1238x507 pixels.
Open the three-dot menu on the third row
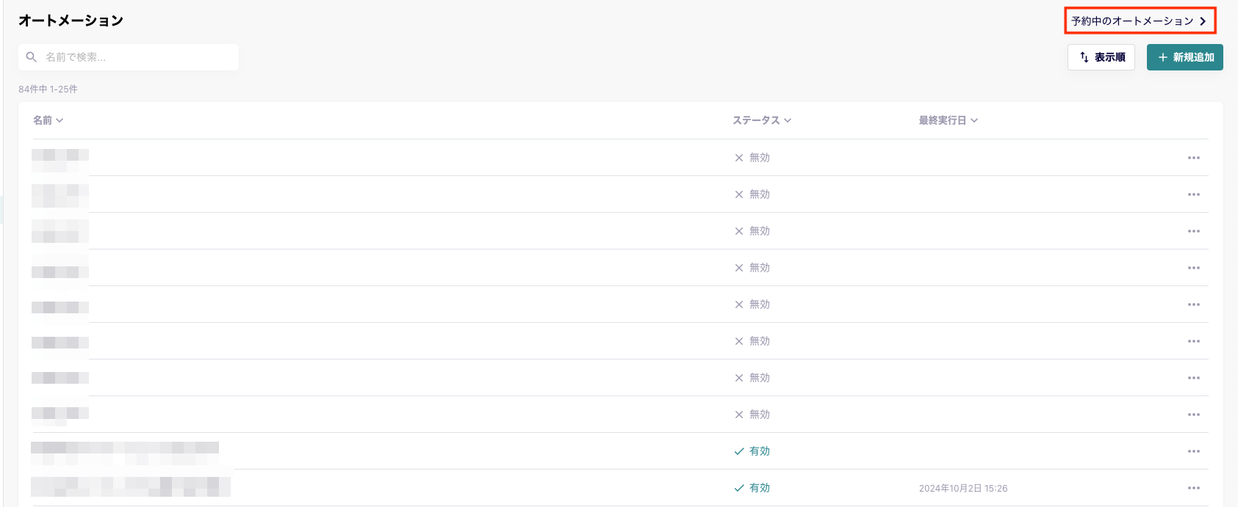click(1193, 231)
